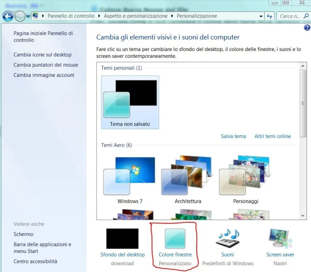Open Pagina iniziale Pannello di controllo
Viewport: 311px width, 272px height.
43,37
